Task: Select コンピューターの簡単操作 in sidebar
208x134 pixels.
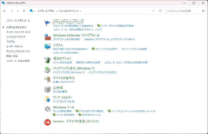Action: click(x=18, y=61)
